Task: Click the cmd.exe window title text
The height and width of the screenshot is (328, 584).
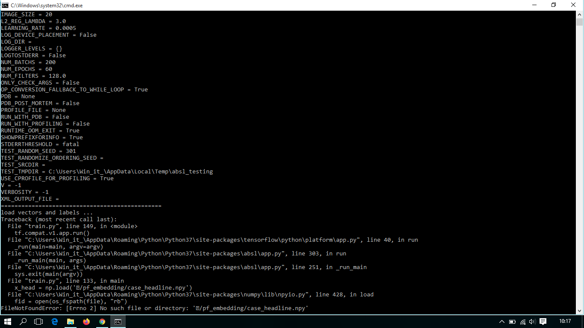Action: [47, 5]
